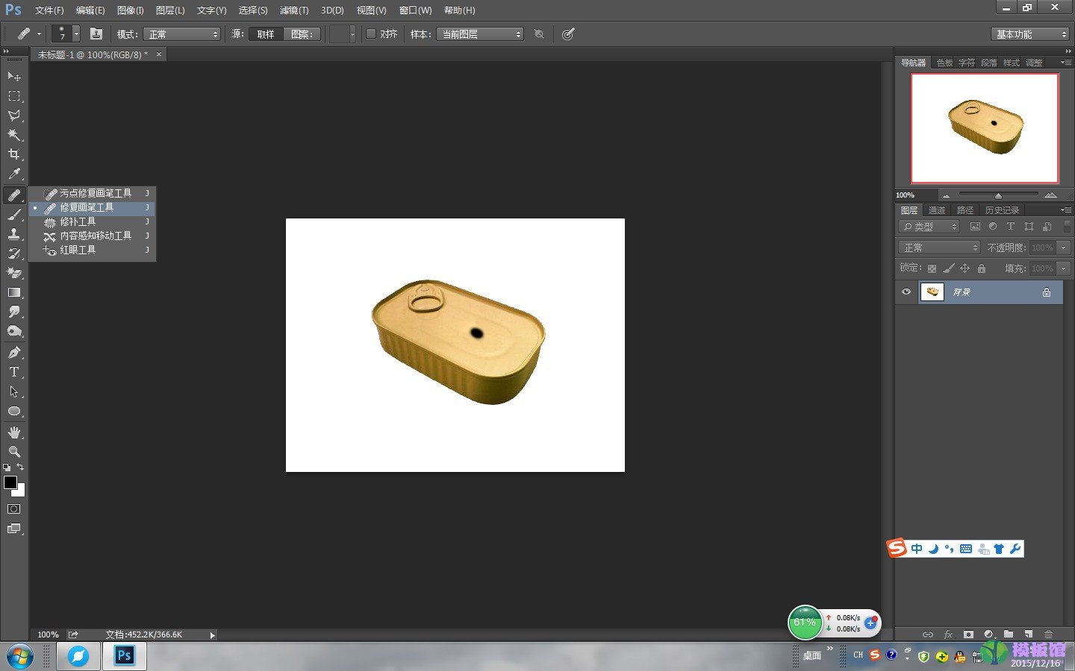Click the Eyedropper tool icon
Image resolution: width=1075 pixels, height=671 pixels.
pos(14,174)
